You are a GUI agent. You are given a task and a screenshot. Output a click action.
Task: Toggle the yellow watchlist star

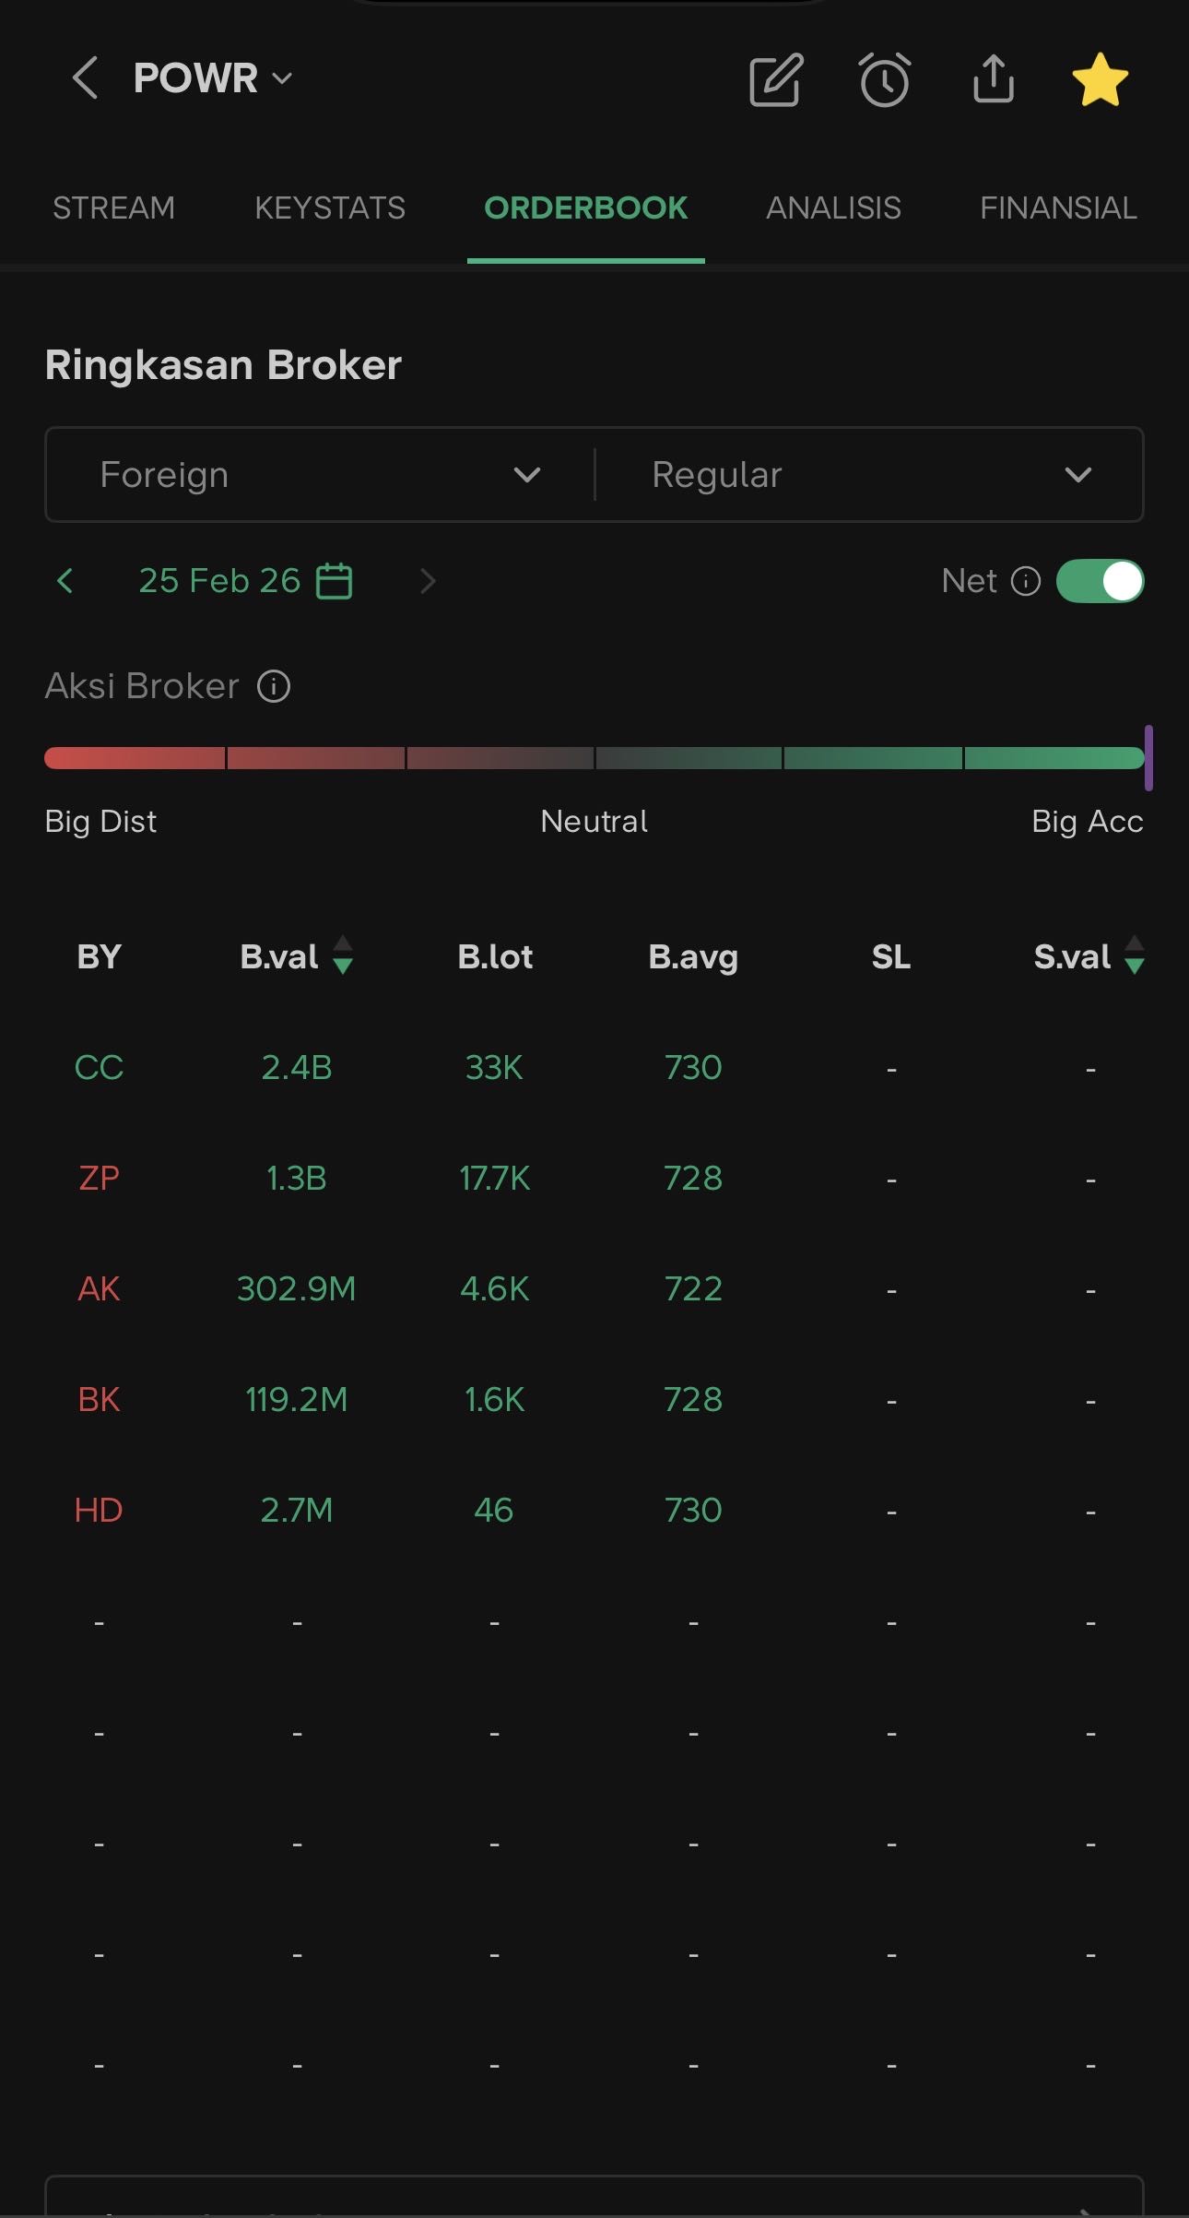pos(1100,79)
